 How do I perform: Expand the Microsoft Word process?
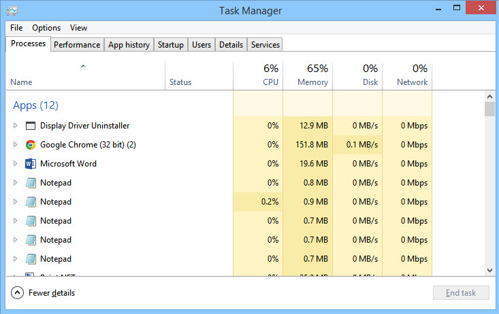(15, 164)
